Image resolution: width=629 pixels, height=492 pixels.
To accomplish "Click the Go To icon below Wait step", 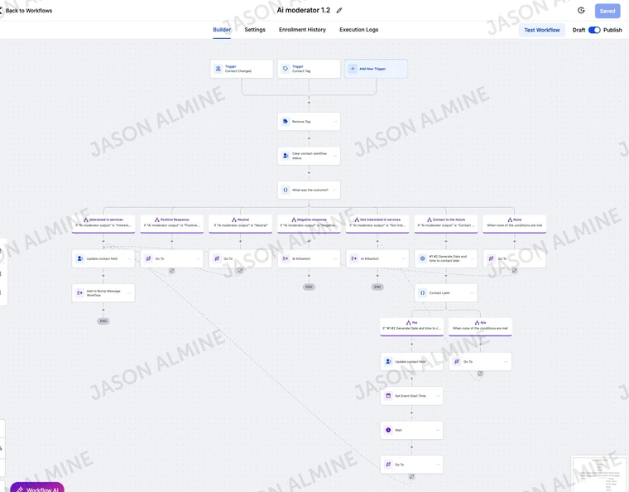I will (x=388, y=465).
